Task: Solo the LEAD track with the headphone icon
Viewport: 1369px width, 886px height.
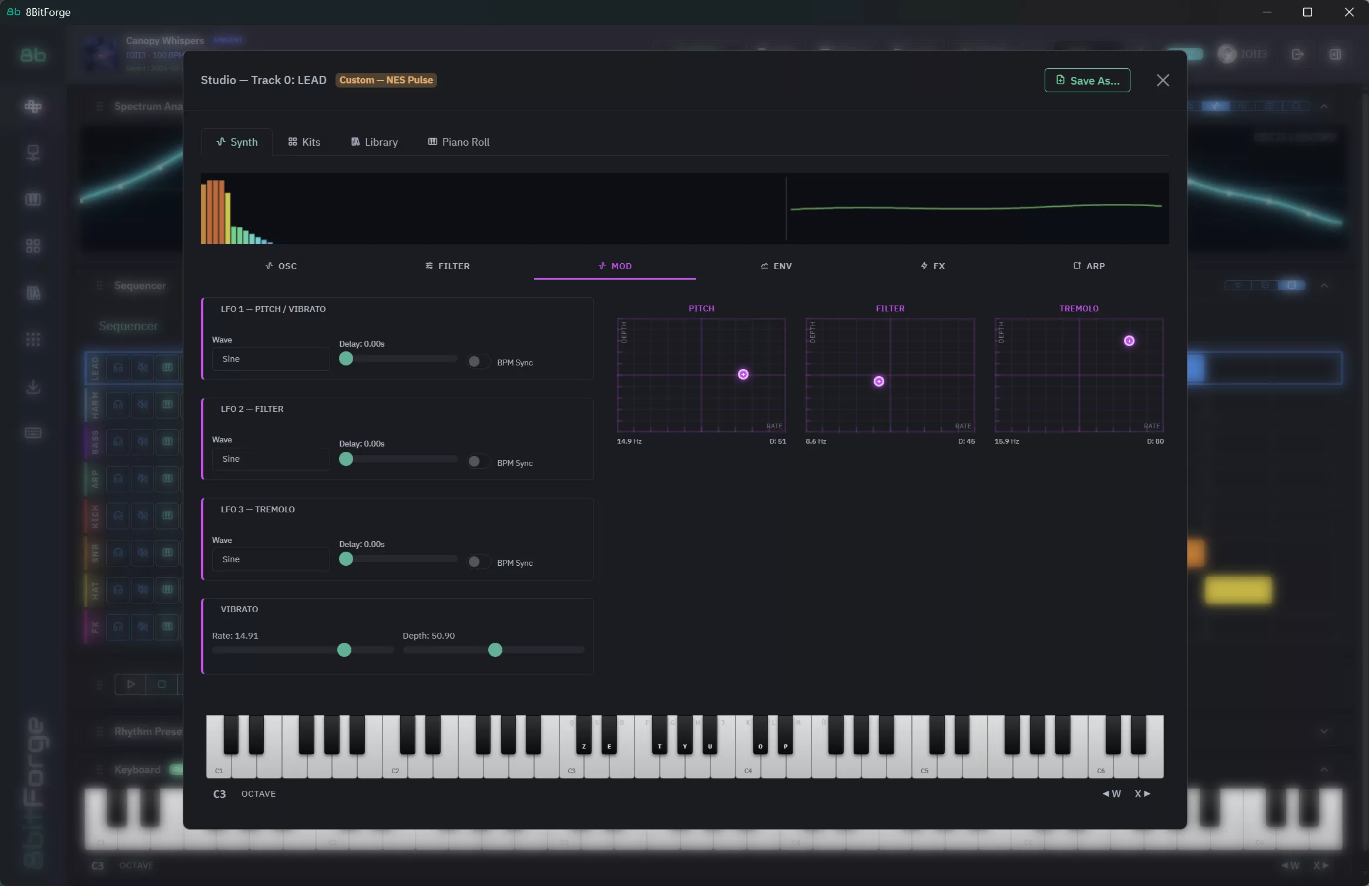Action: tap(118, 368)
